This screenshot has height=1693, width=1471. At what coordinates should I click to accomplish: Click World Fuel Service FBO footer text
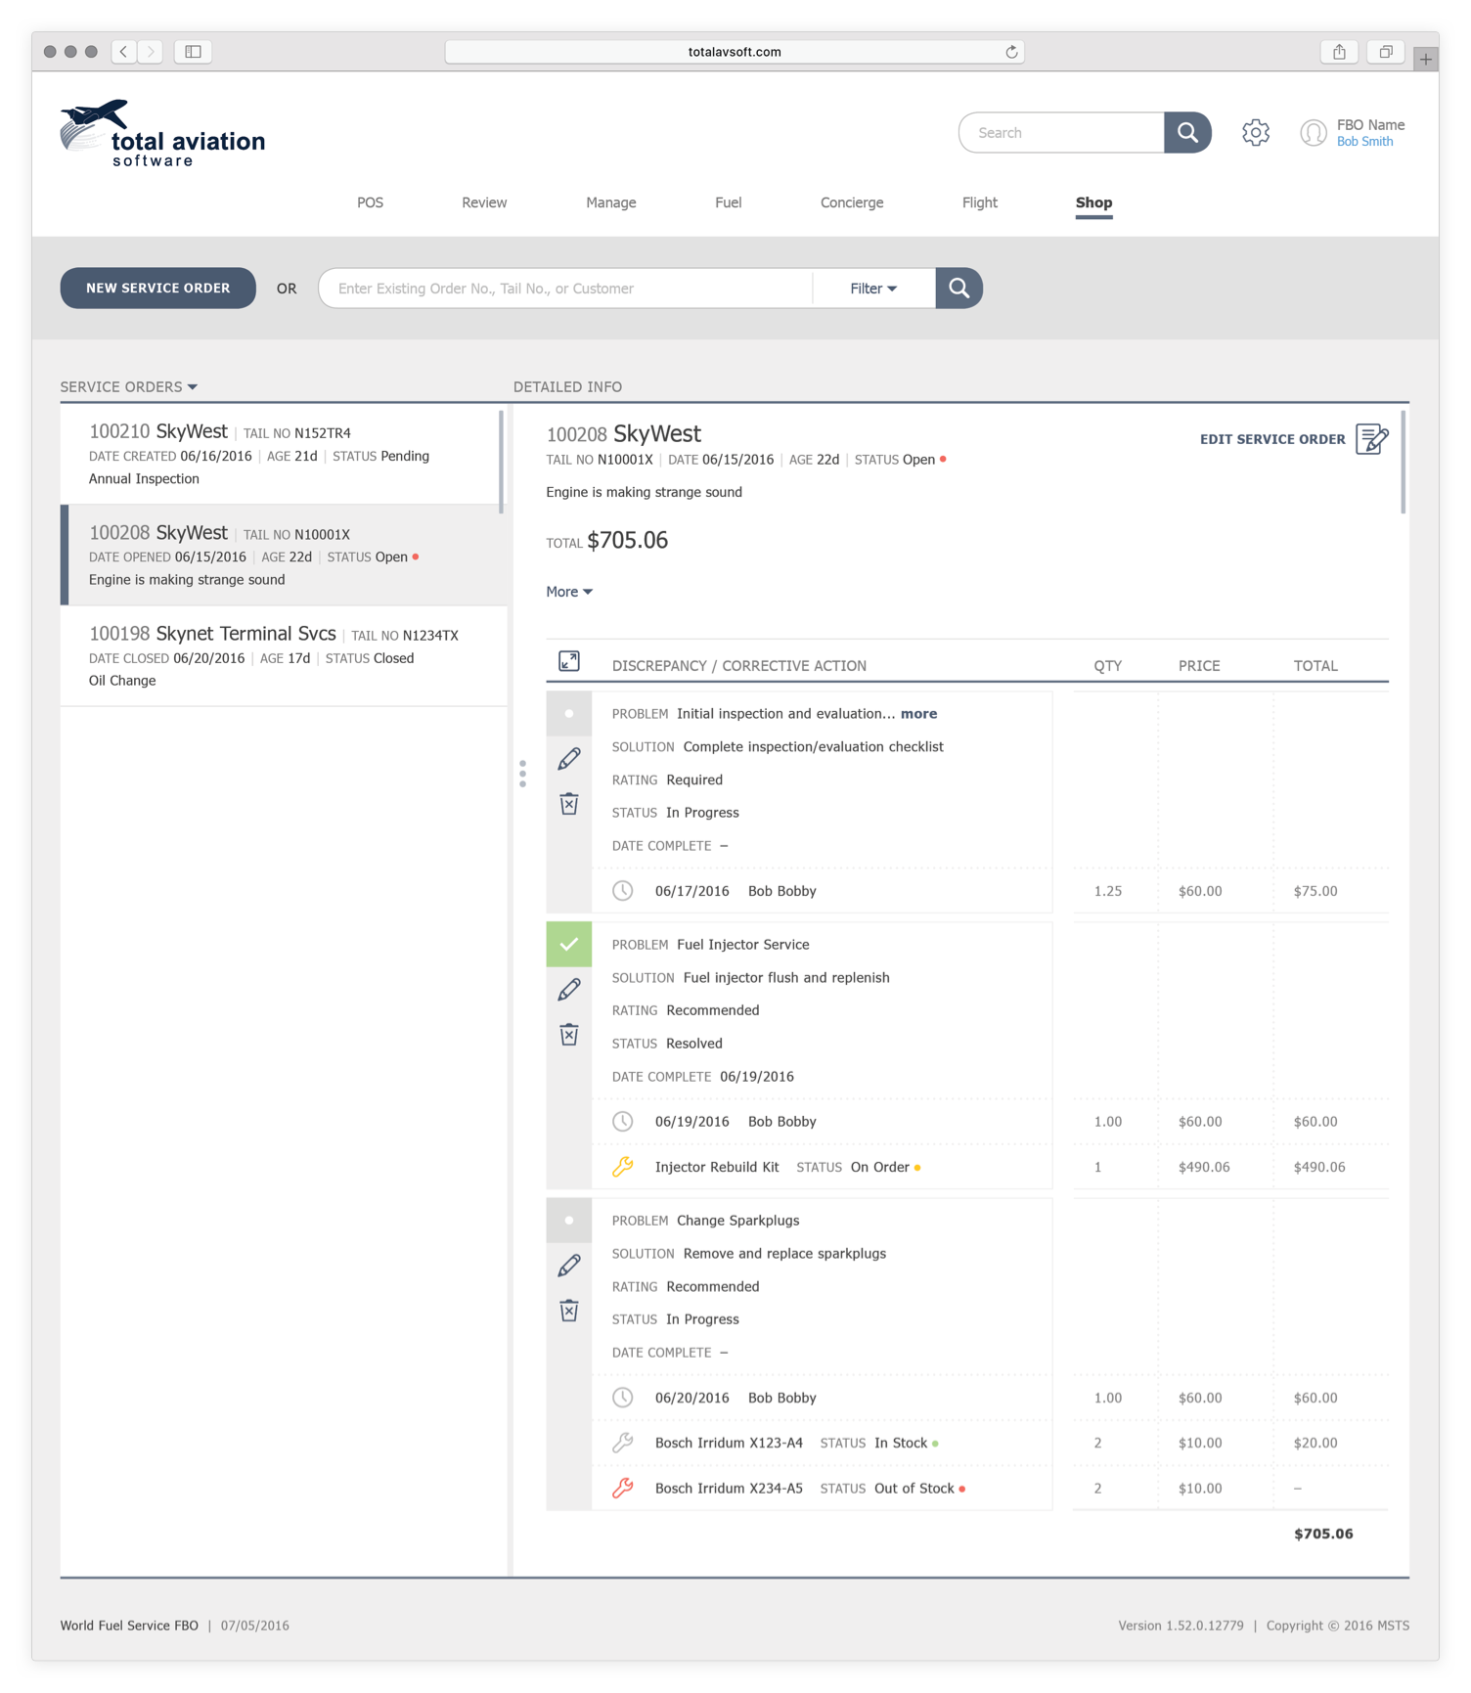pyautogui.click(x=129, y=1626)
